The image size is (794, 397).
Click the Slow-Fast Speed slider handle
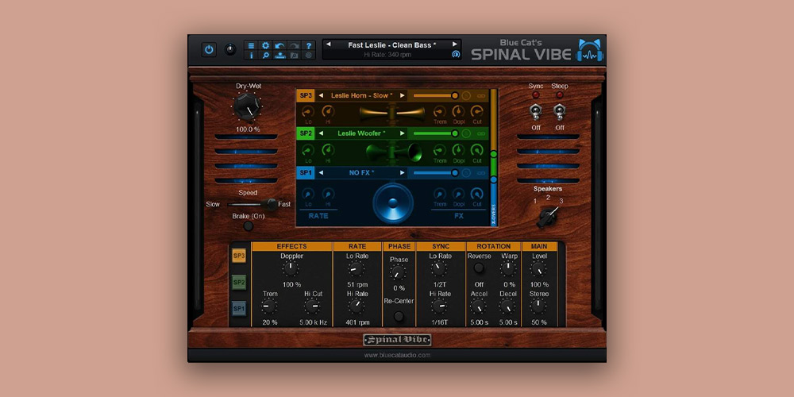[x=272, y=204]
